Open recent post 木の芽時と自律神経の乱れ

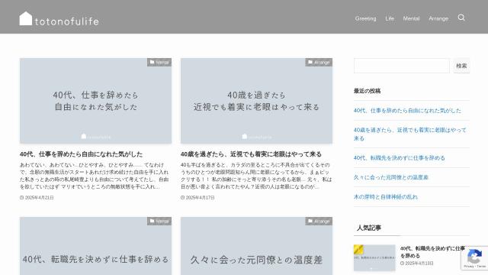tap(385, 197)
